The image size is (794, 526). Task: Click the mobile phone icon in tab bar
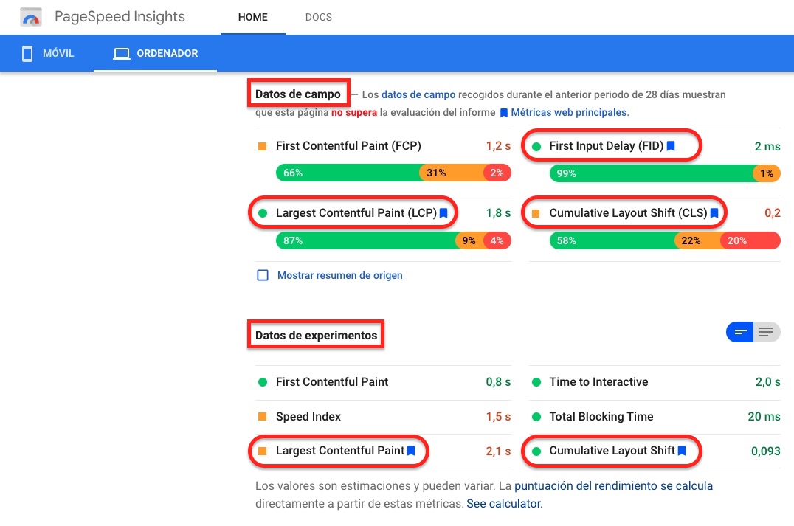click(x=27, y=54)
